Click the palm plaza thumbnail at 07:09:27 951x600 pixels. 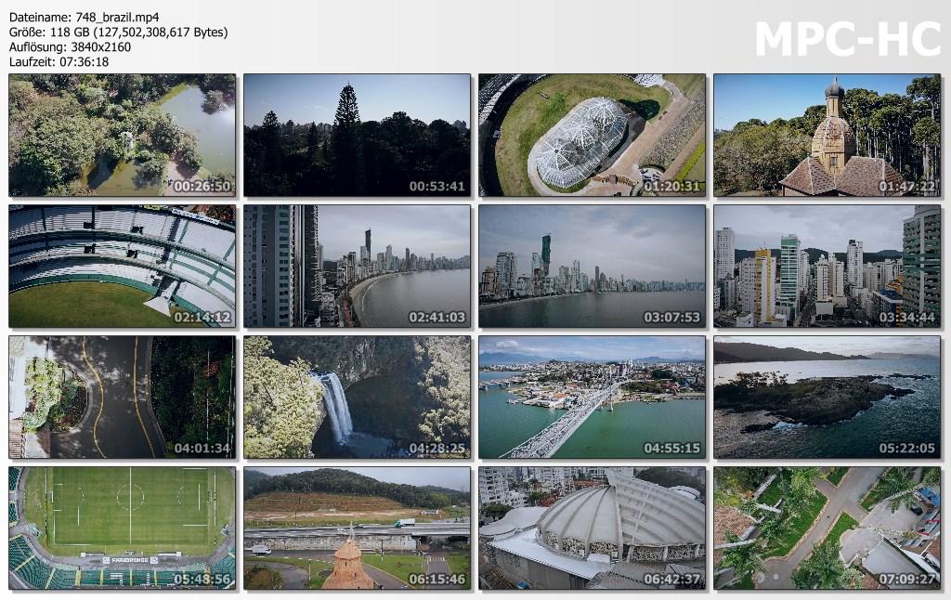click(x=827, y=528)
